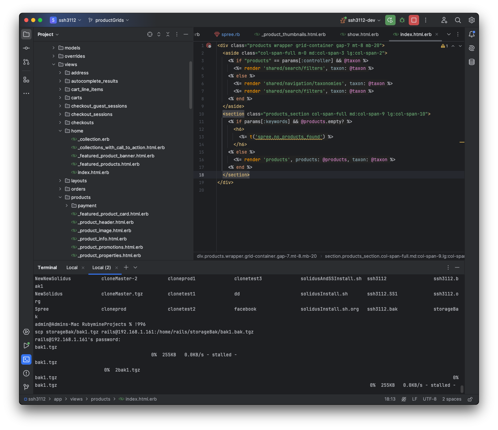Open the Notifications bell icon
498x430 pixels.
point(471,34)
